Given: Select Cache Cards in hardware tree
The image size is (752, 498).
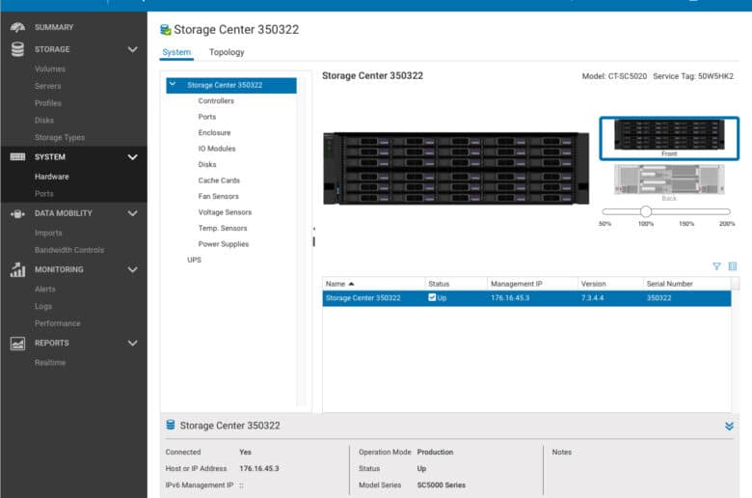Looking at the screenshot, I should coord(219,180).
